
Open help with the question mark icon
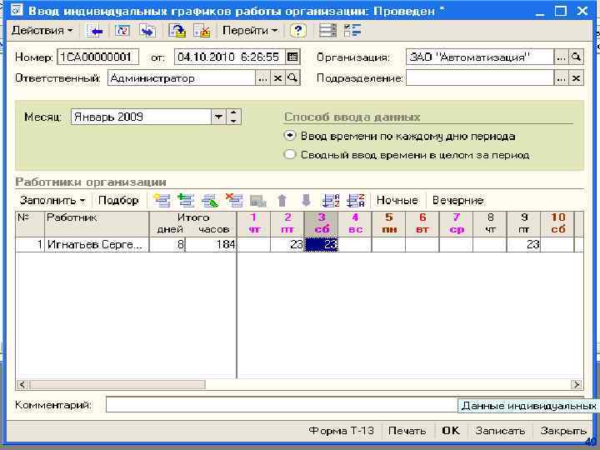coord(298,31)
